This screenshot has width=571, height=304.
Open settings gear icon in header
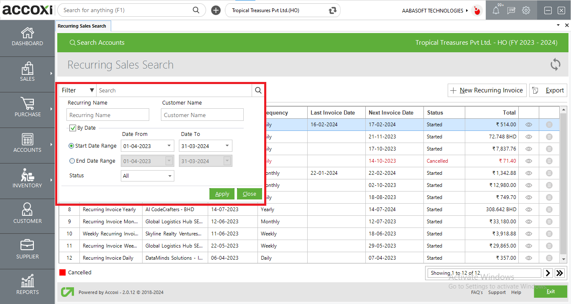[x=526, y=10]
